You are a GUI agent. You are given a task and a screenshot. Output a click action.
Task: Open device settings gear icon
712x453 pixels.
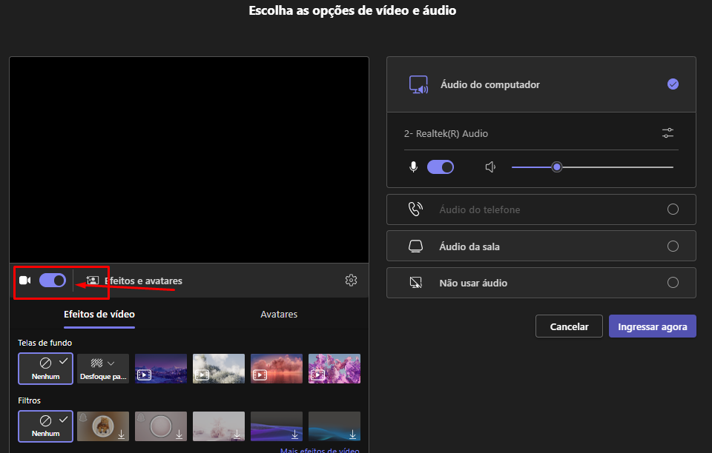click(352, 281)
